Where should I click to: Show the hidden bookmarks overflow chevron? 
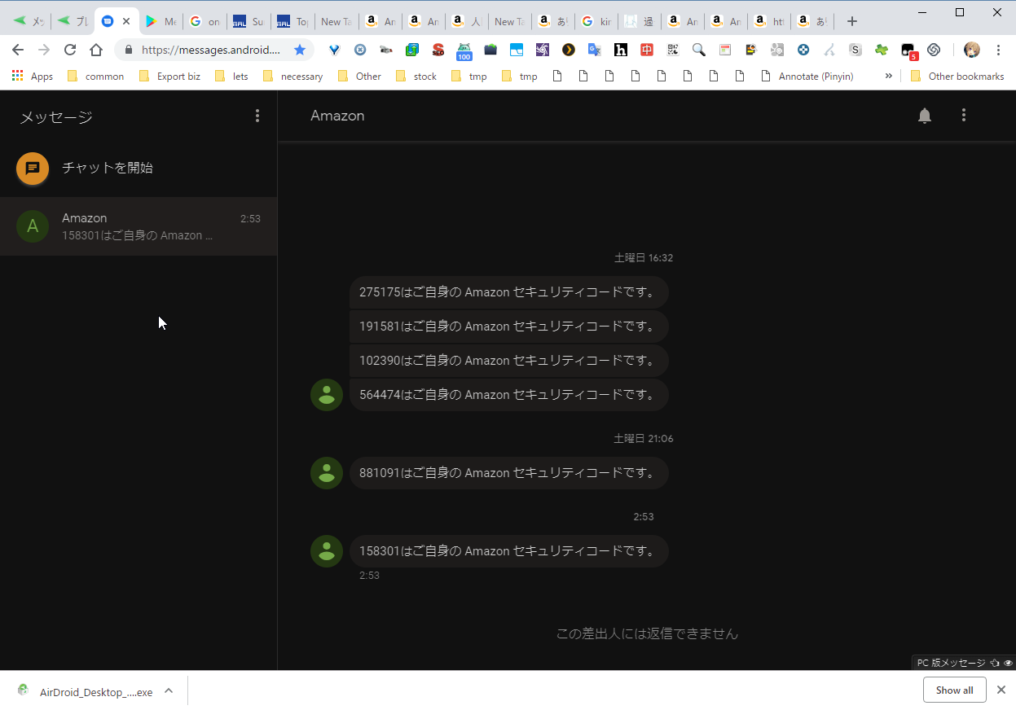[x=888, y=76]
